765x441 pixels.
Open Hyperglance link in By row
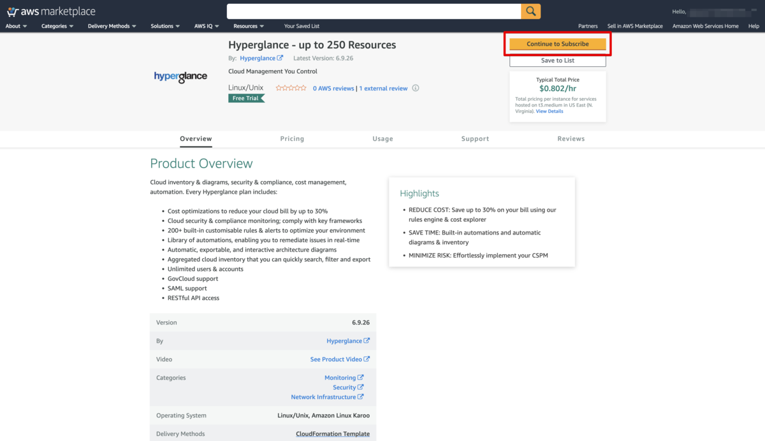[348, 341]
